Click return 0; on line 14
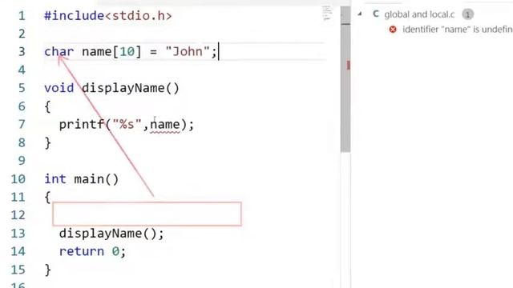Image resolution: width=513 pixels, height=288 pixels. click(x=93, y=251)
